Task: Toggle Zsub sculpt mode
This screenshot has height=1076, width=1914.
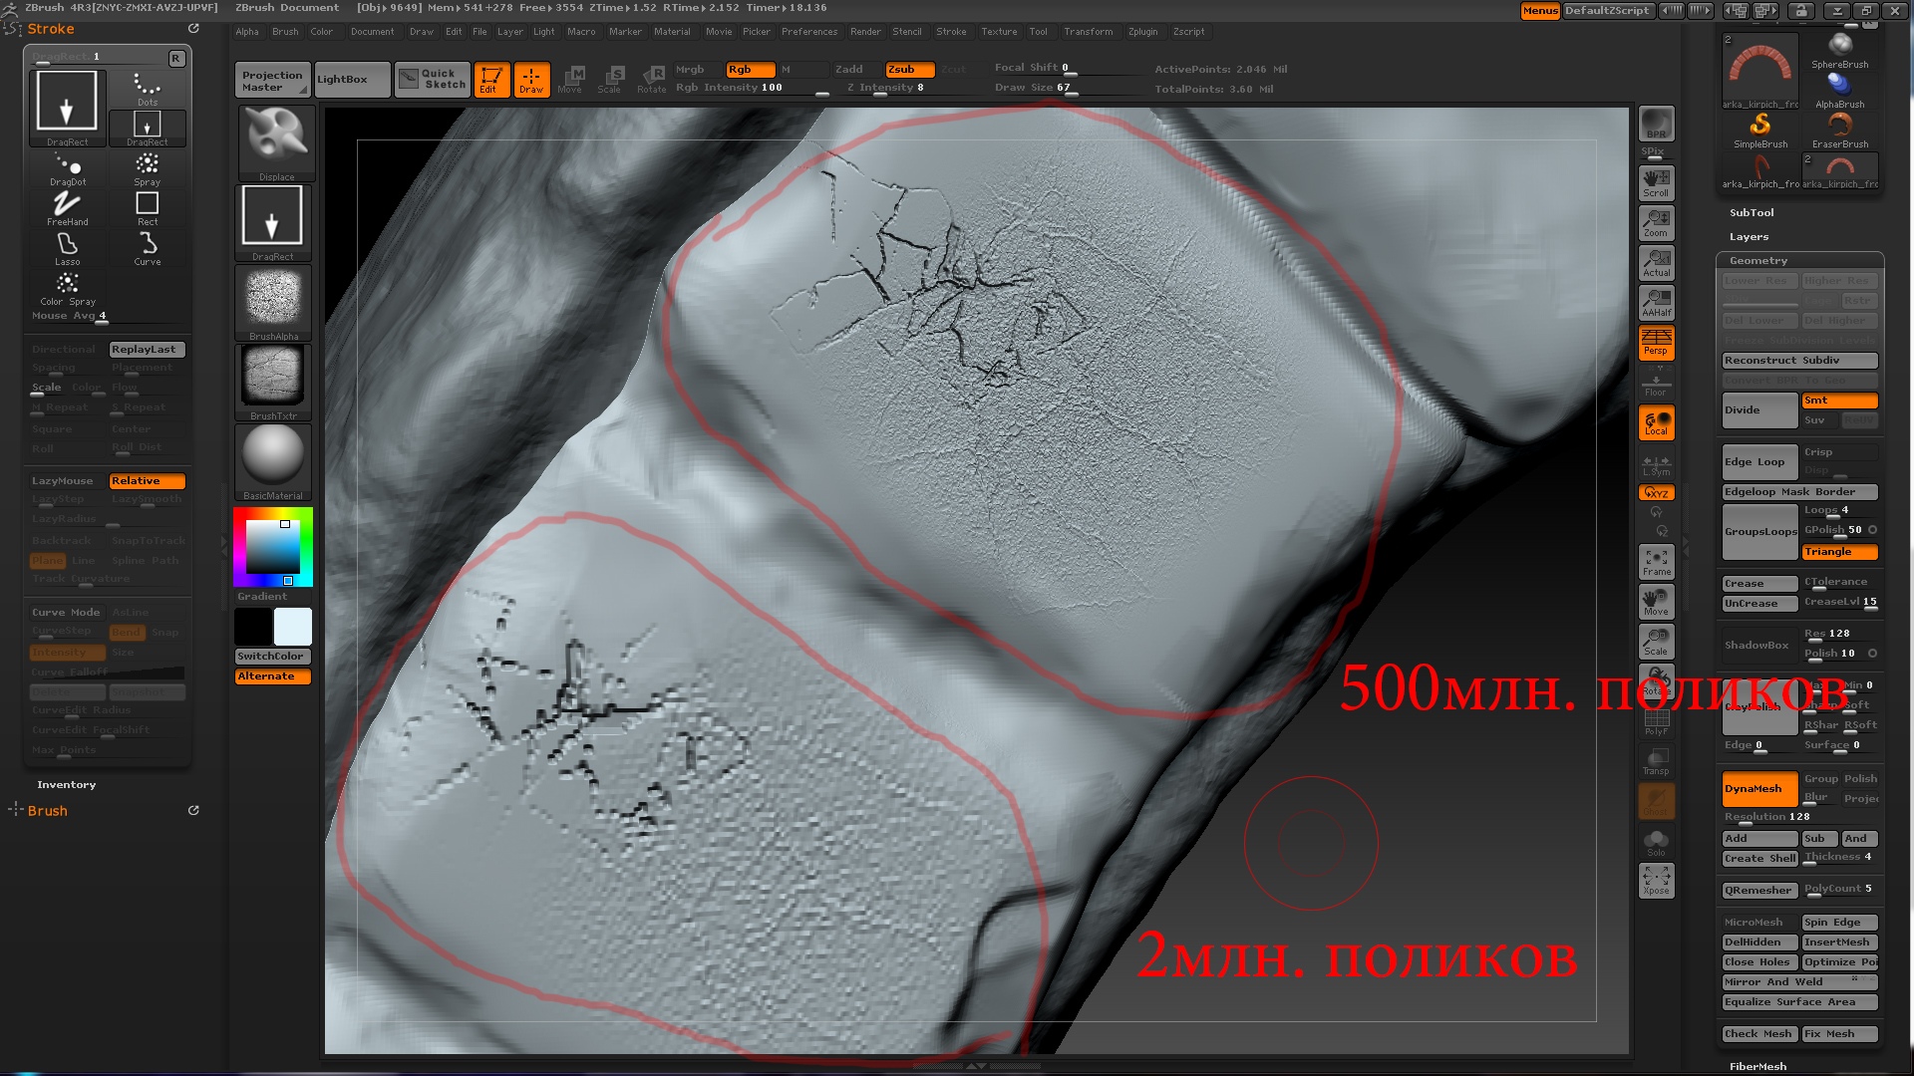Action: click(x=909, y=70)
